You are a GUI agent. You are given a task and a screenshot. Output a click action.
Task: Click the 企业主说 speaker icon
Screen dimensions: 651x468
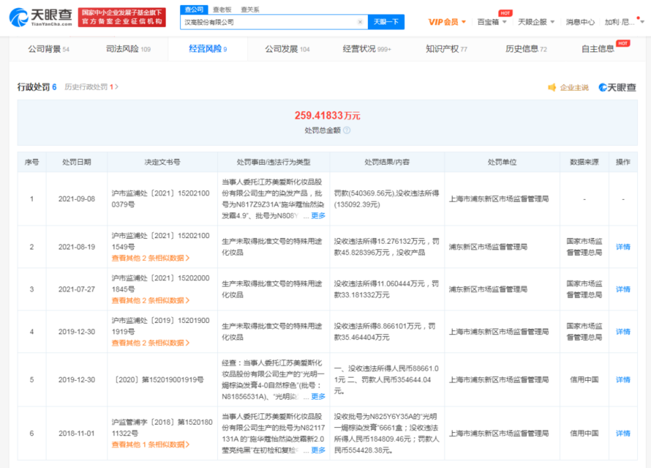tap(552, 87)
